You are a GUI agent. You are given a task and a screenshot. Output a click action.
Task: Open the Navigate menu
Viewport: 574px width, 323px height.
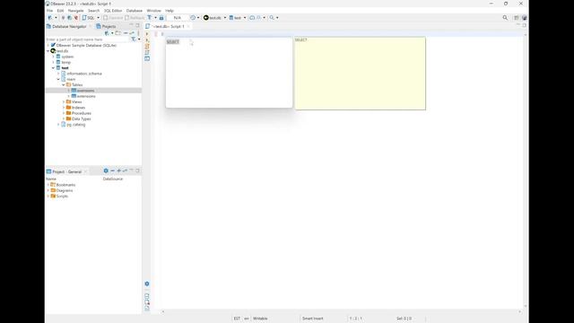[x=75, y=11]
